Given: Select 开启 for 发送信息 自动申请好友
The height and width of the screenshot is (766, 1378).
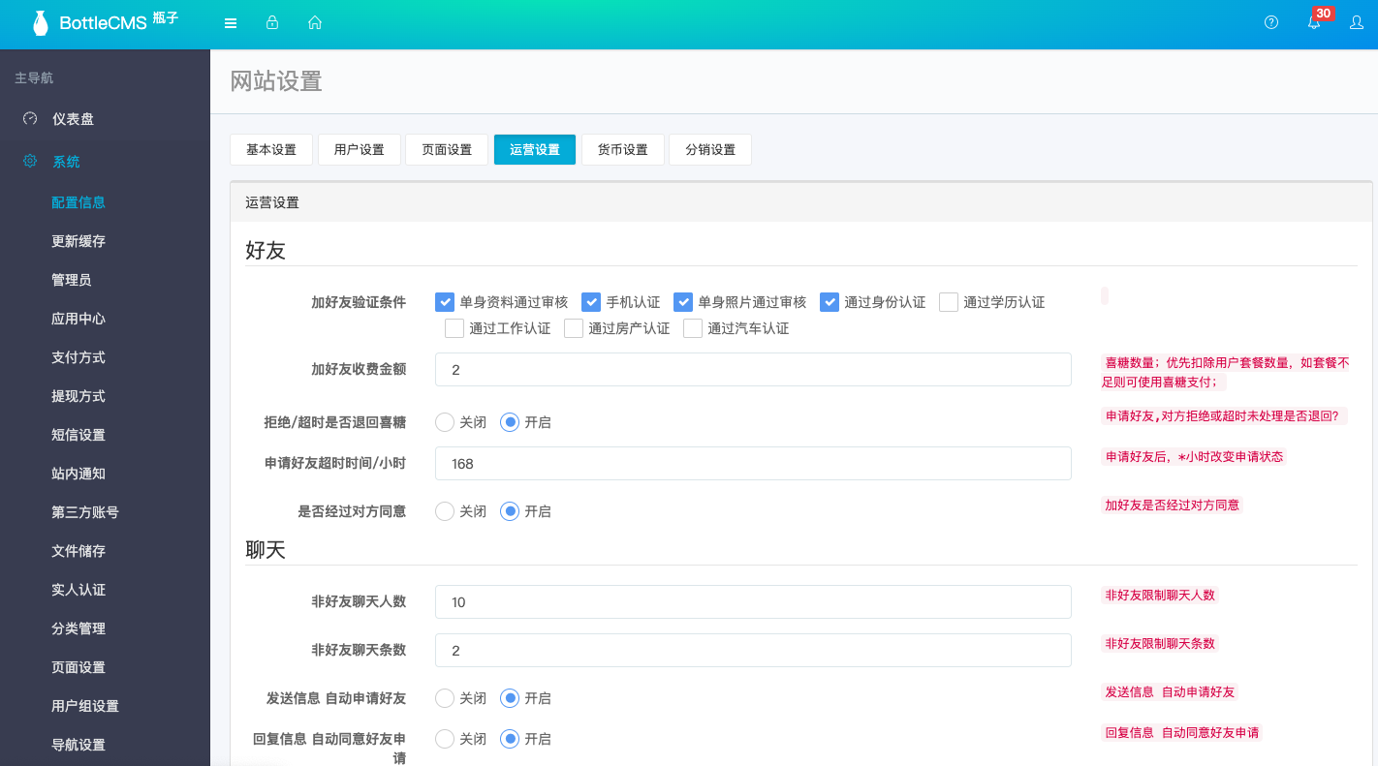Looking at the screenshot, I should coord(510,698).
